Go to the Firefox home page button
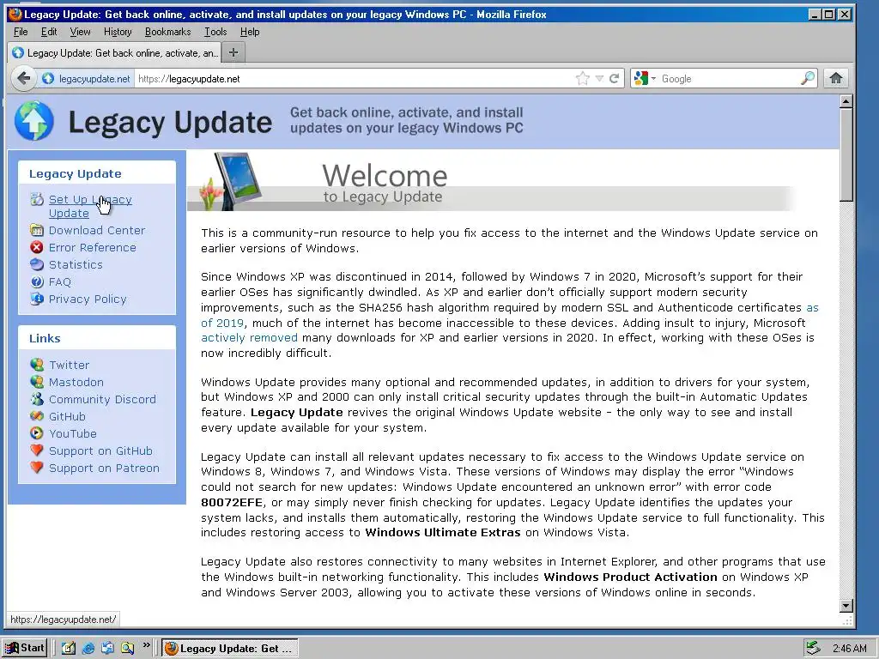 [836, 78]
